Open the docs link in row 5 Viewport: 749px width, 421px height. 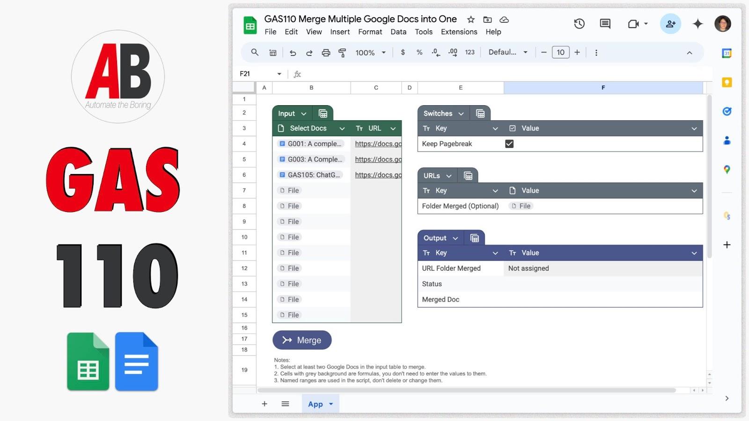pyautogui.click(x=378, y=159)
